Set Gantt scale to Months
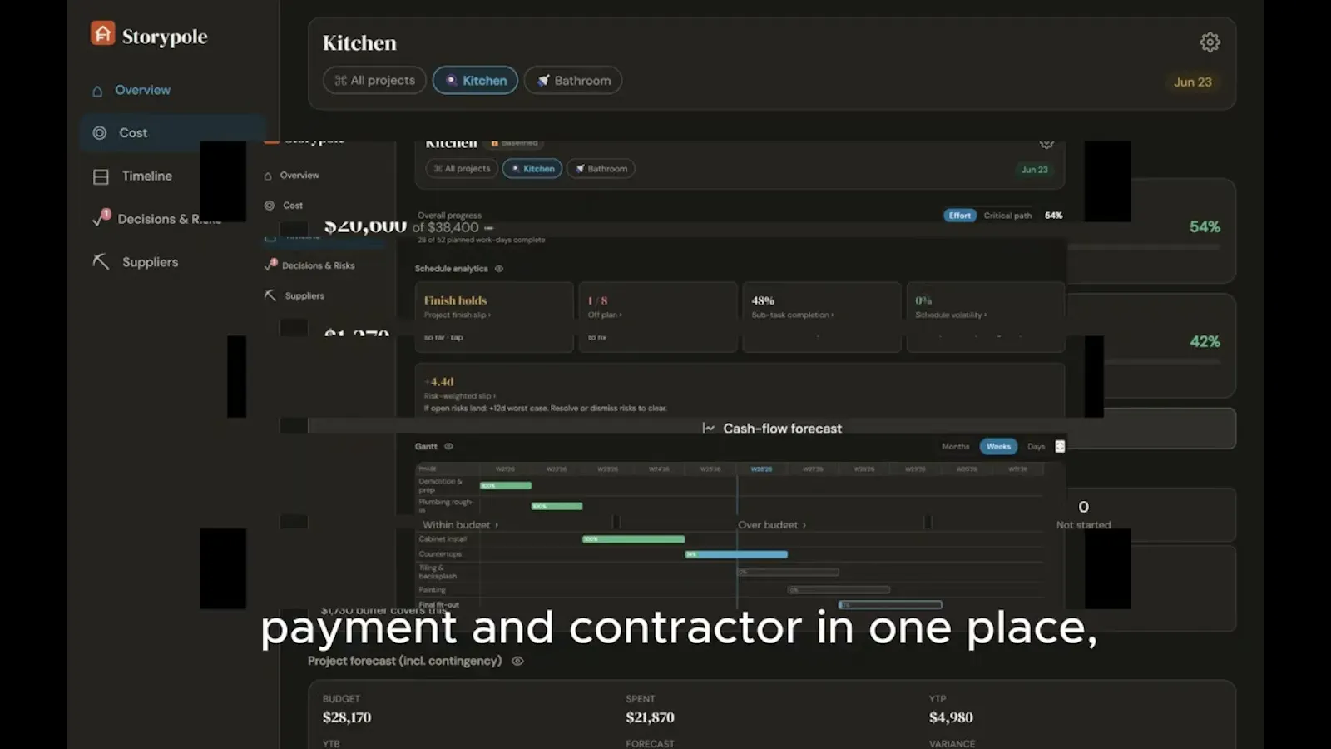This screenshot has width=1331, height=749. 956,447
